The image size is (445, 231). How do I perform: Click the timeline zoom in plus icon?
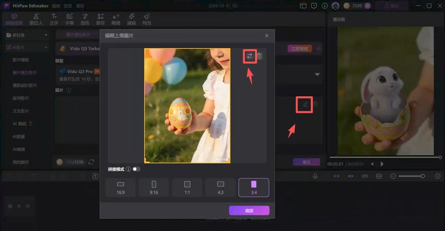(x=438, y=176)
